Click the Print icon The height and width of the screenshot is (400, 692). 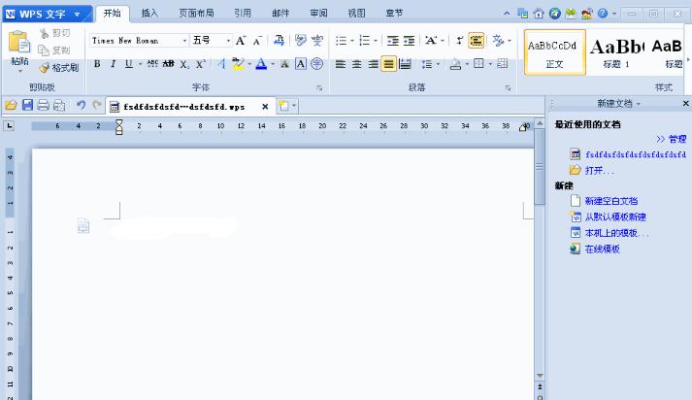(44, 105)
